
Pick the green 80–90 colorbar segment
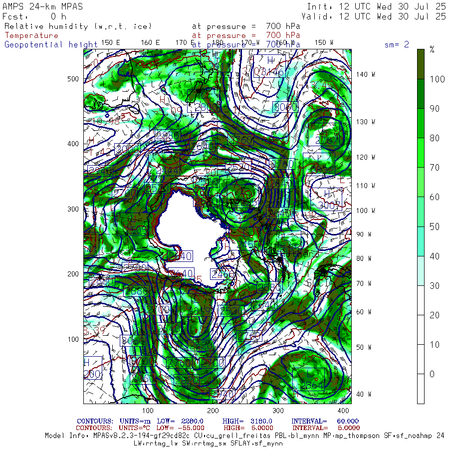click(421, 123)
